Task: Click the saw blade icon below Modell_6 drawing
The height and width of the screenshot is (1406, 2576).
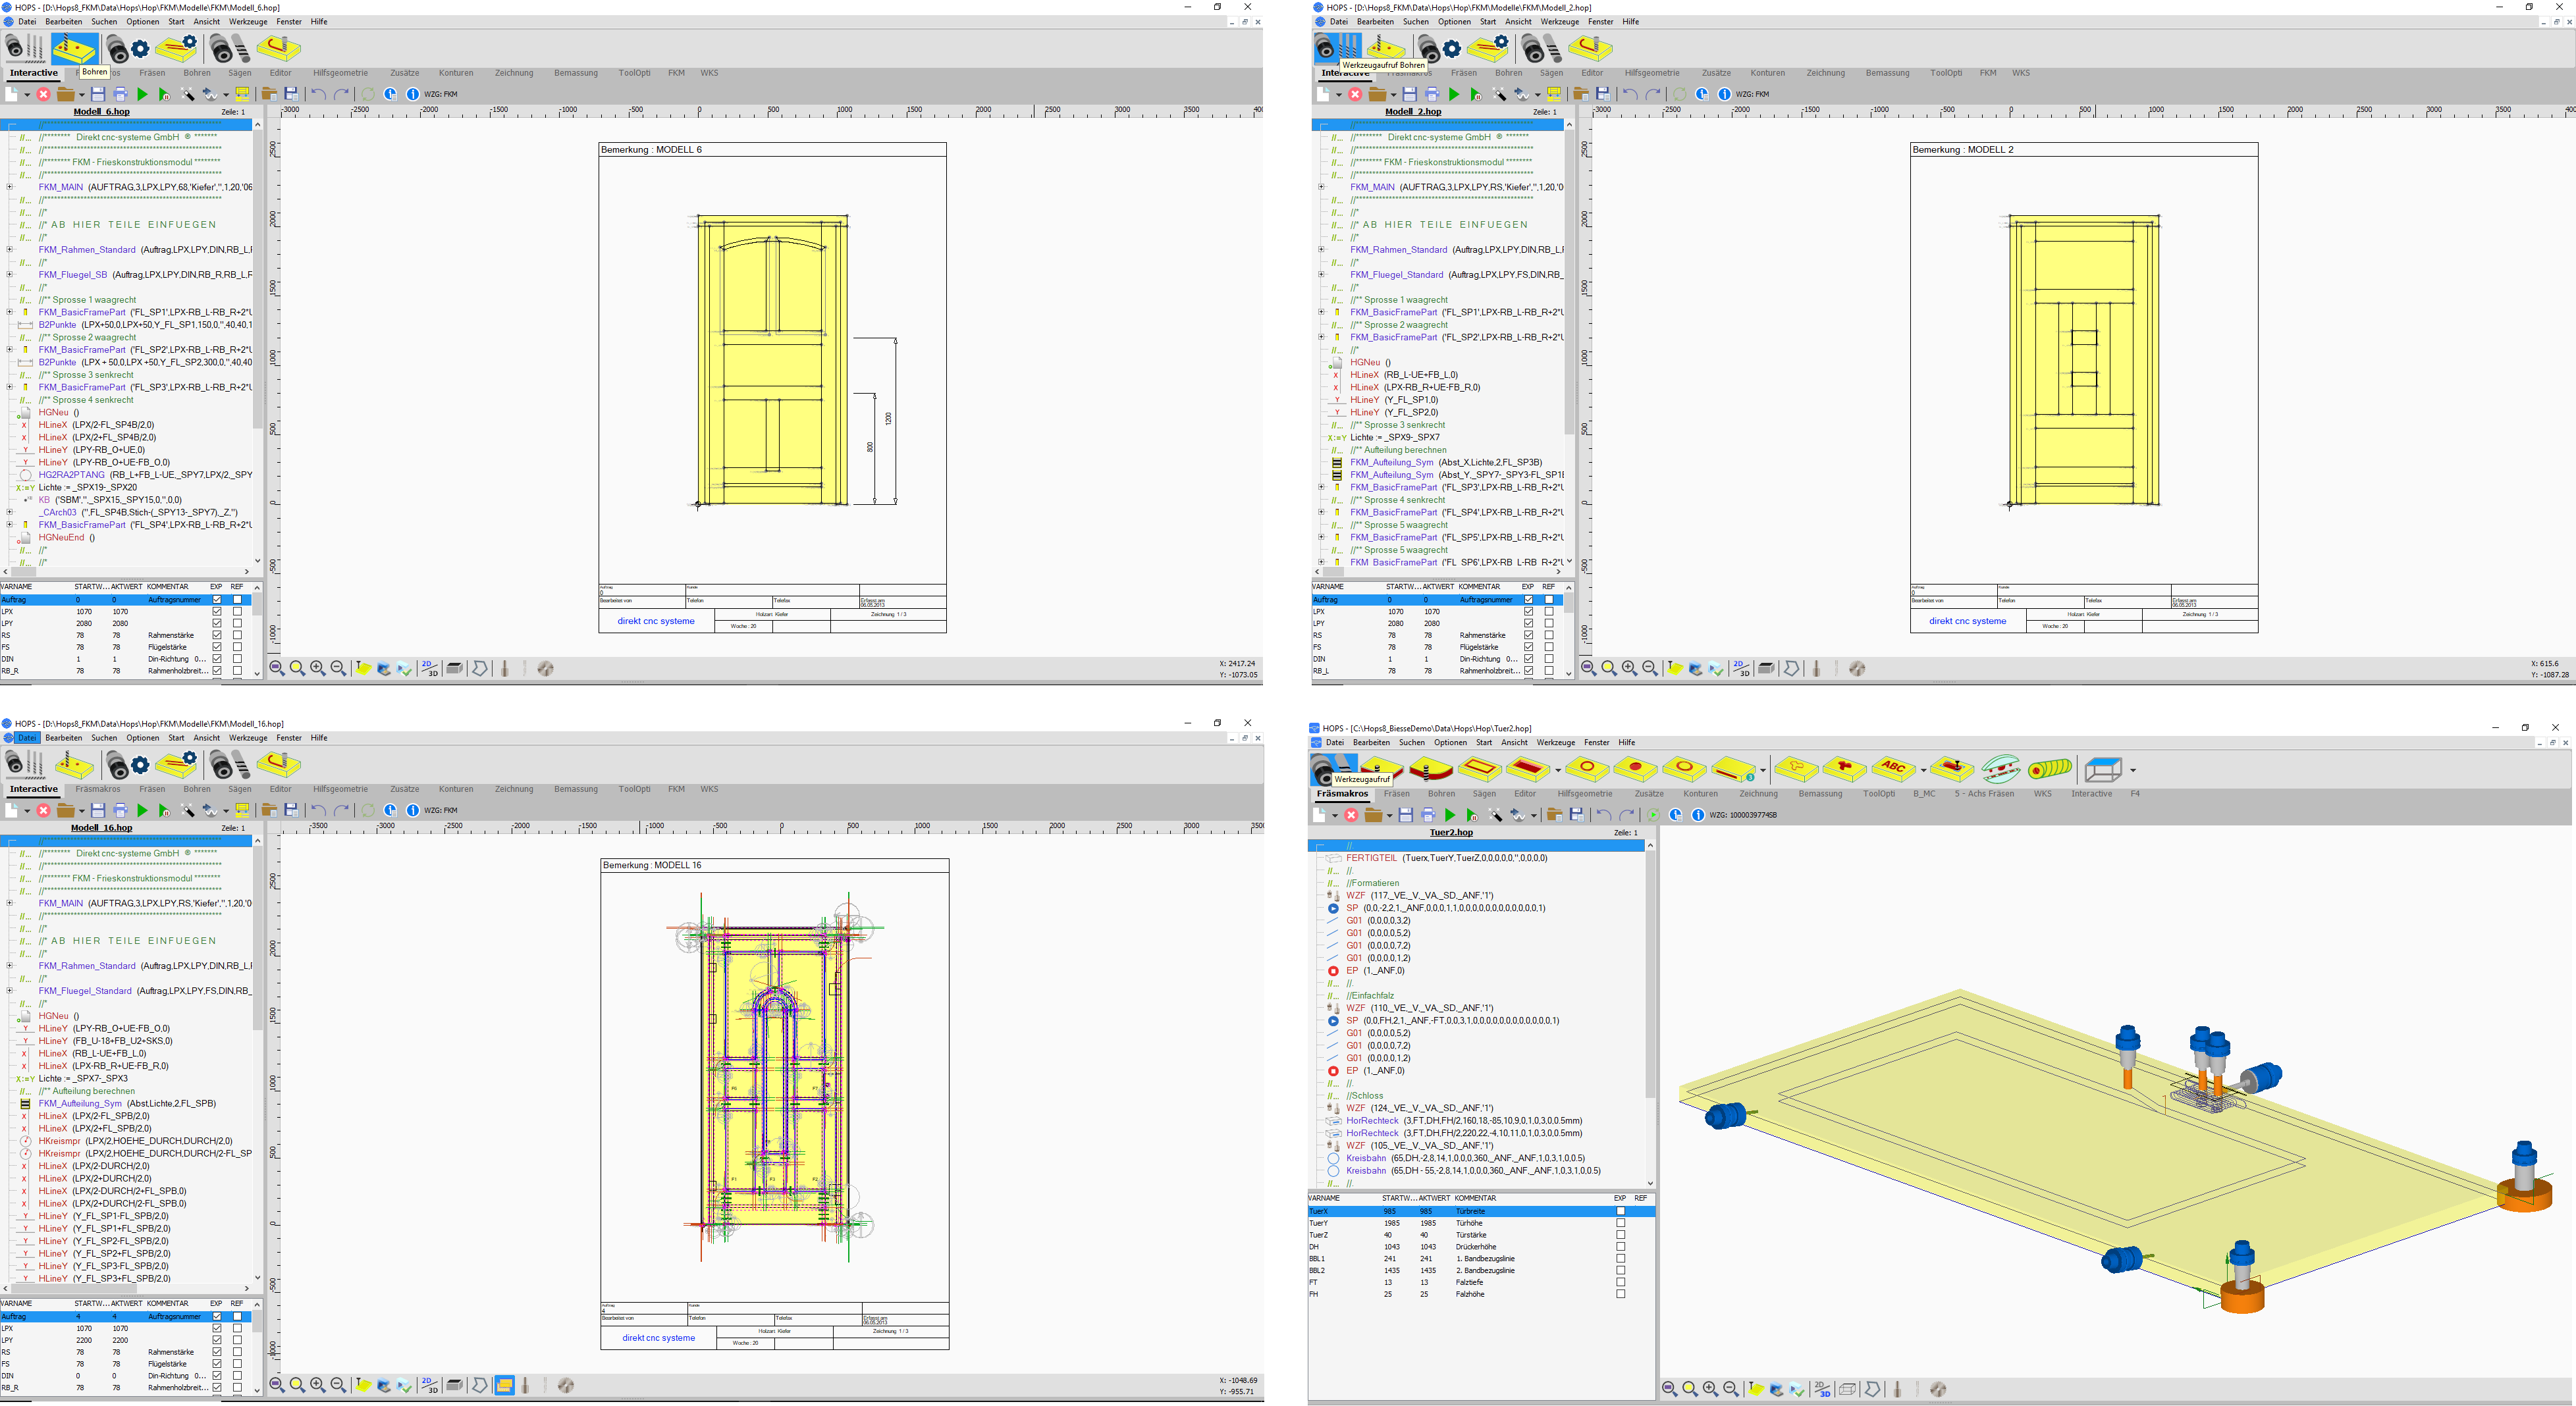Action: [x=545, y=669]
